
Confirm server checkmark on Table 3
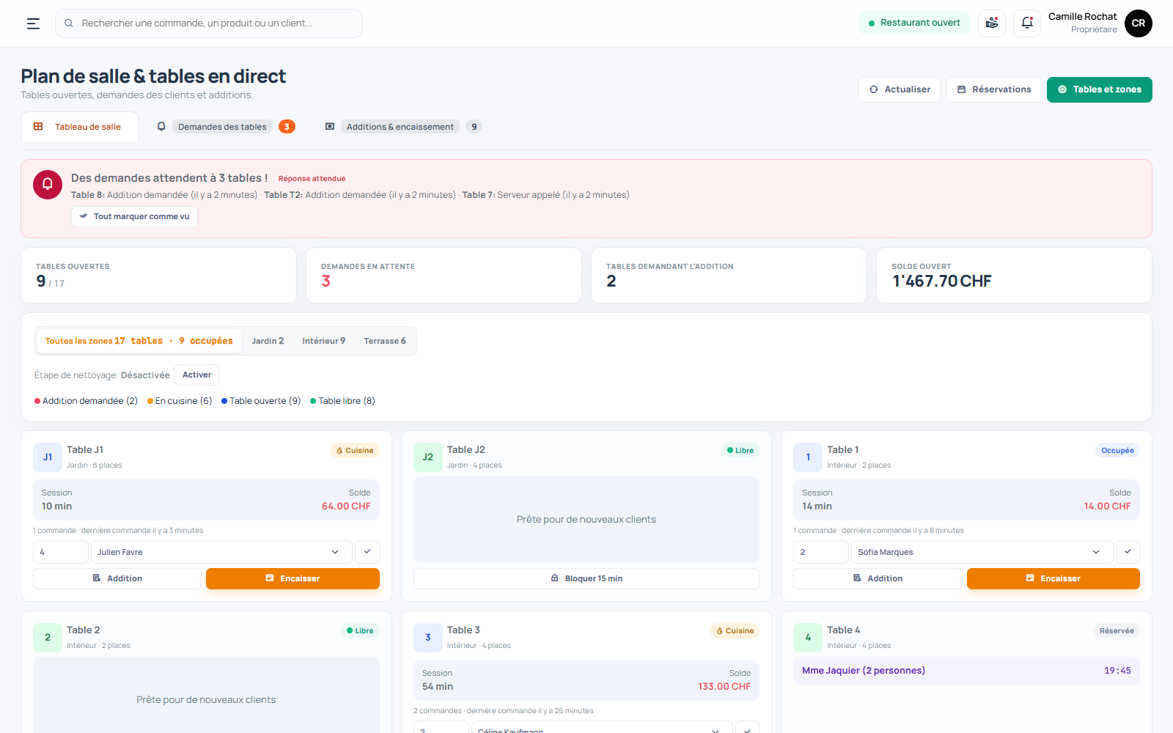[x=747, y=728]
